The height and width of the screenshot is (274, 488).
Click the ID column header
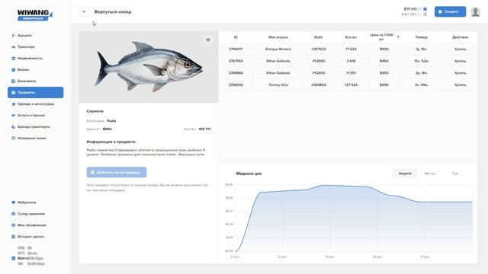point(236,37)
